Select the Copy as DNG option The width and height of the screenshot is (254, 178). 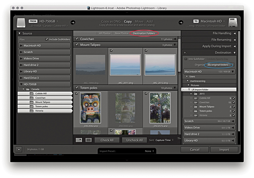pos(111,22)
